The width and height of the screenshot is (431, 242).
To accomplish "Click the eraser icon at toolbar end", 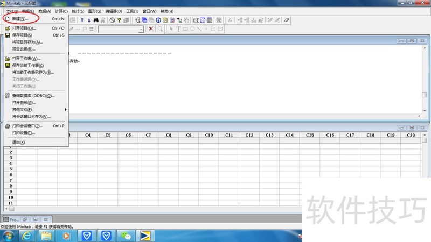I will click(287, 20).
